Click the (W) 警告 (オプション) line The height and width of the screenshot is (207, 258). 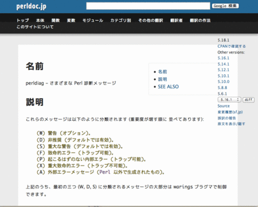tap(64, 133)
